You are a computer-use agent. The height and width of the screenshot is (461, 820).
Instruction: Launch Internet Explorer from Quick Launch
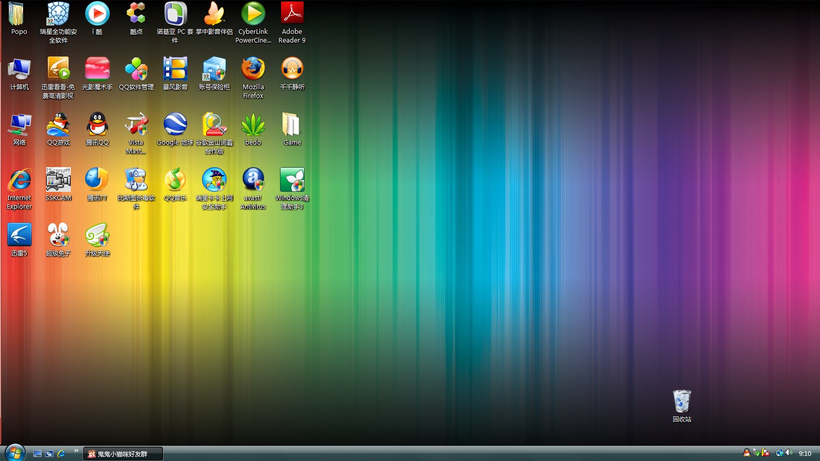(x=61, y=454)
